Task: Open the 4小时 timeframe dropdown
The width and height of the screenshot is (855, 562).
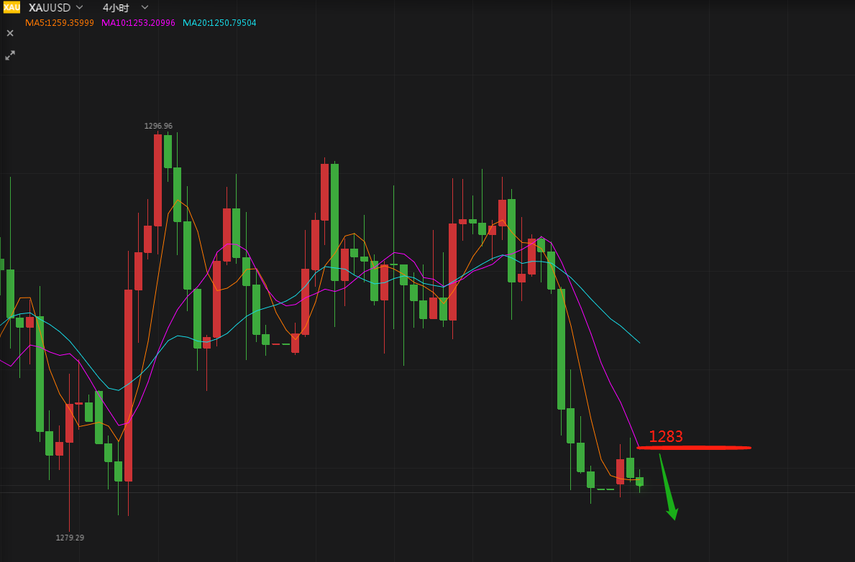Action: pos(145,8)
